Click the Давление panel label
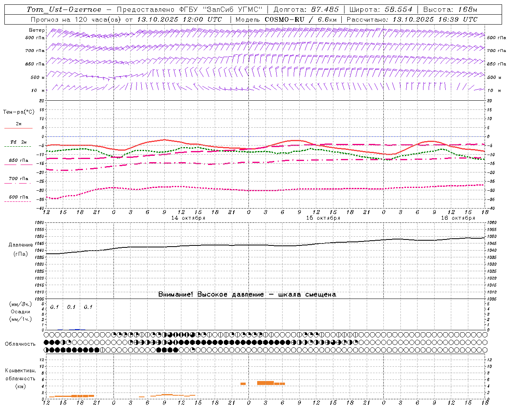The height and width of the screenshot is (406, 508). (x=21, y=245)
